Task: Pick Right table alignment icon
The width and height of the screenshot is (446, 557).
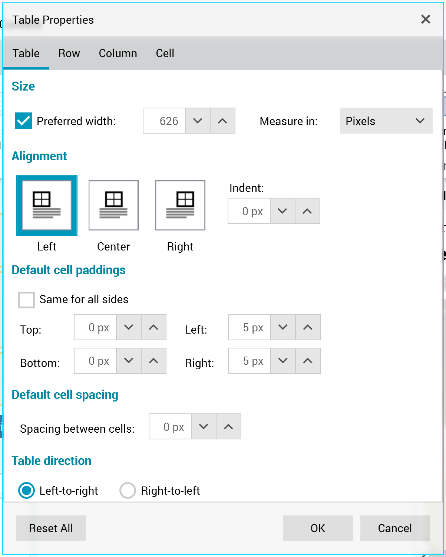Action: tap(180, 205)
